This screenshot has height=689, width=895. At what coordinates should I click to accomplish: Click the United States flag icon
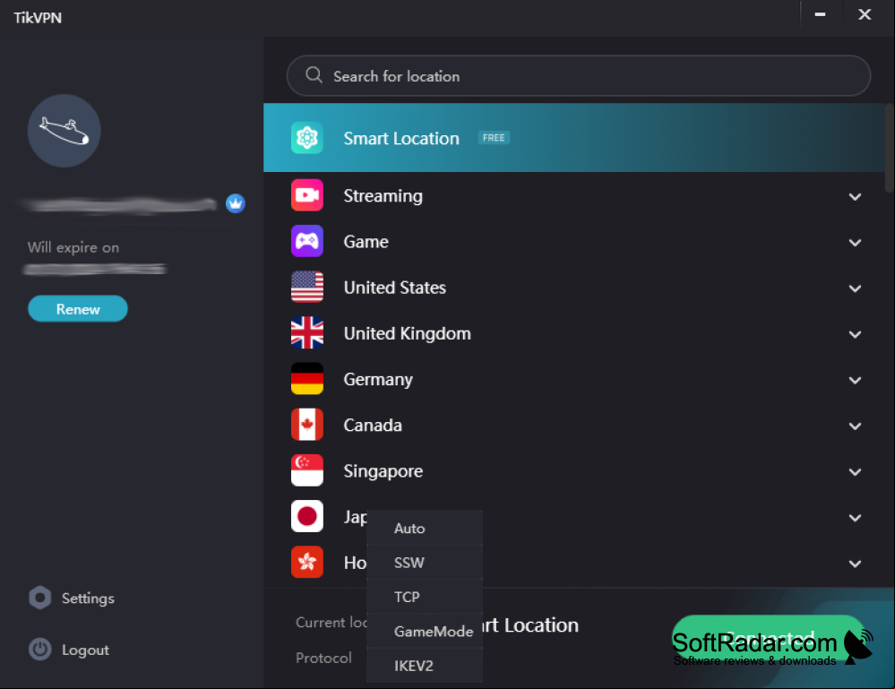307,287
